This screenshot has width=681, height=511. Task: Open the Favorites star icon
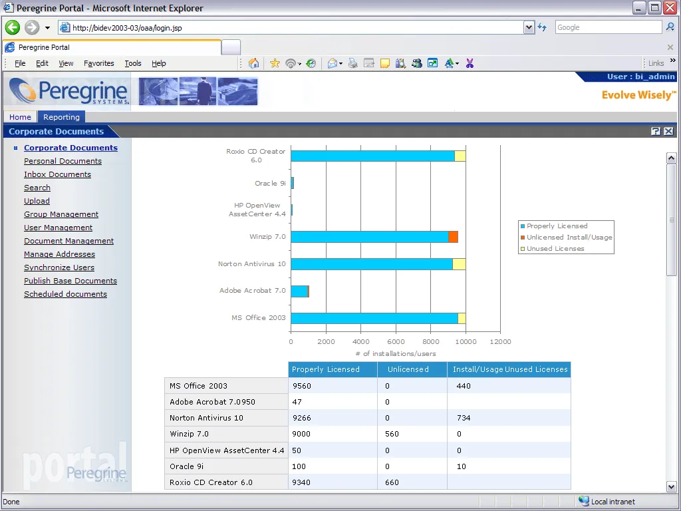click(x=275, y=63)
